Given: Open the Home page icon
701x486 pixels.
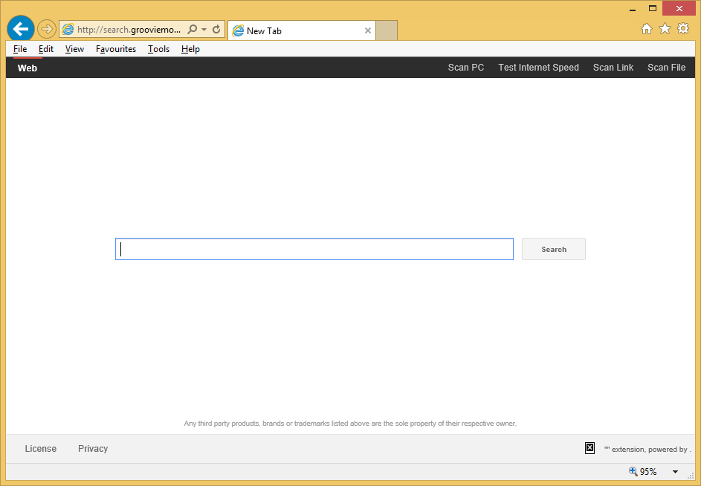Looking at the screenshot, I should pyautogui.click(x=647, y=29).
